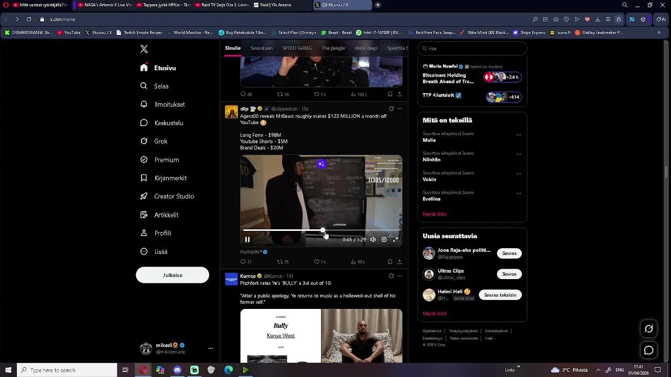This screenshot has width=671, height=377.
Task: Open TTP #Justdoit live space
Action: [x=472, y=96]
